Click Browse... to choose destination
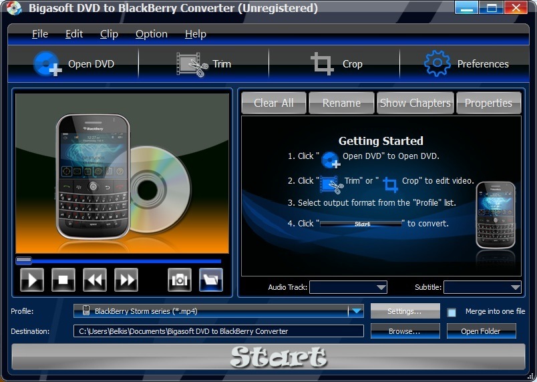This screenshot has width=537, height=382. click(x=405, y=331)
